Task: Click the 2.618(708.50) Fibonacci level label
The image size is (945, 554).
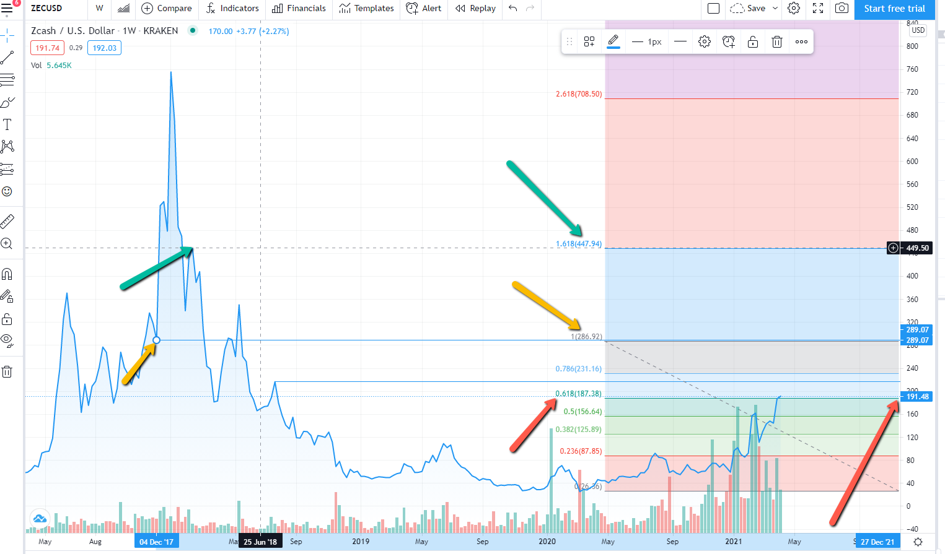Action: (x=579, y=94)
